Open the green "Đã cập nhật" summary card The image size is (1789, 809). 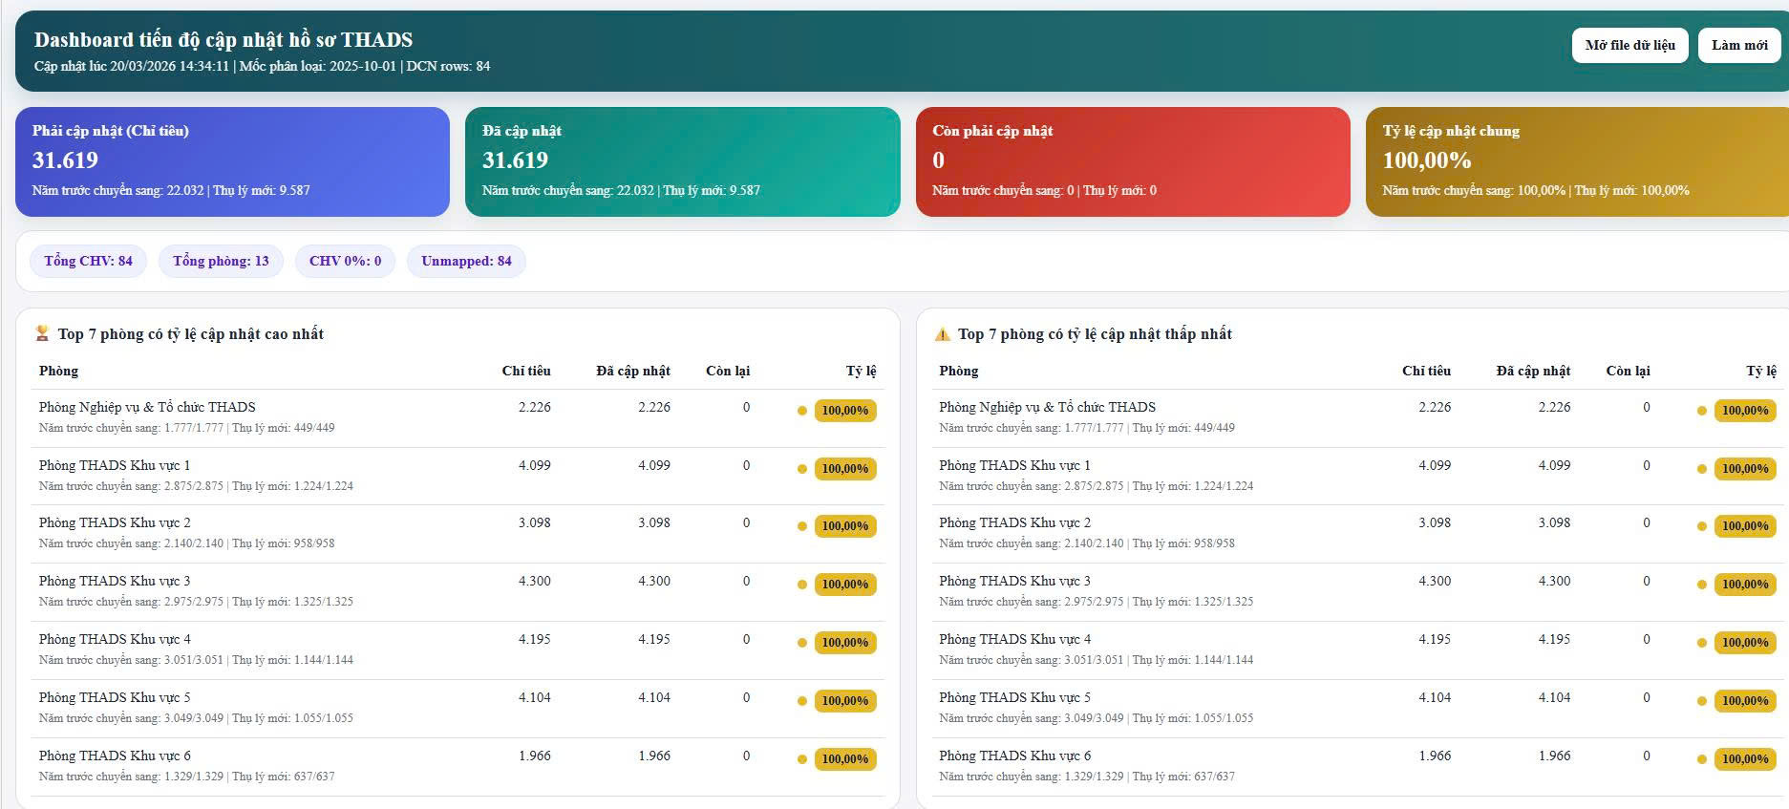pos(682,160)
